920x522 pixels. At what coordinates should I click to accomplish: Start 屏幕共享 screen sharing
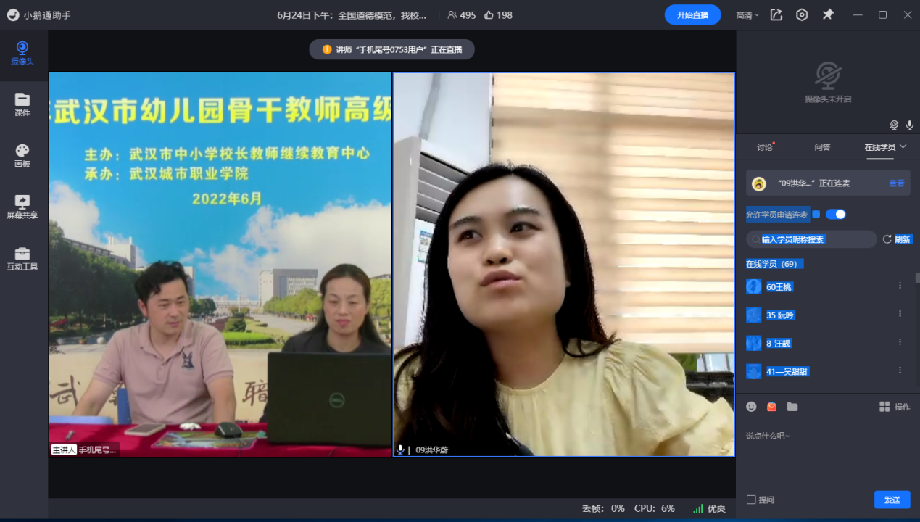[22, 207]
